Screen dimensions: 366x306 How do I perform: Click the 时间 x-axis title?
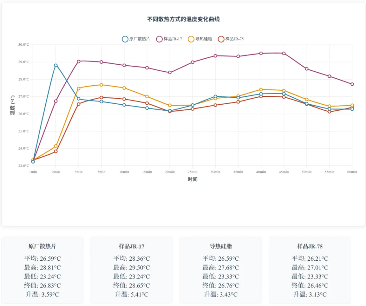[x=193, y=179]
